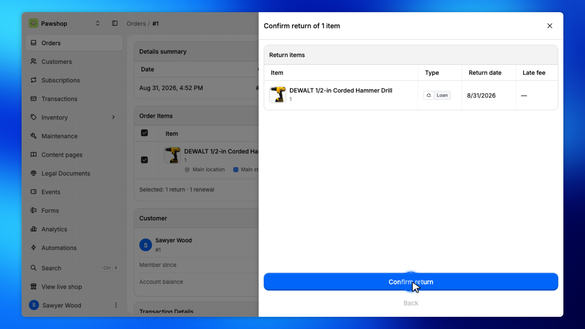Expand the Inventory submenu chevron

[113, 117]
